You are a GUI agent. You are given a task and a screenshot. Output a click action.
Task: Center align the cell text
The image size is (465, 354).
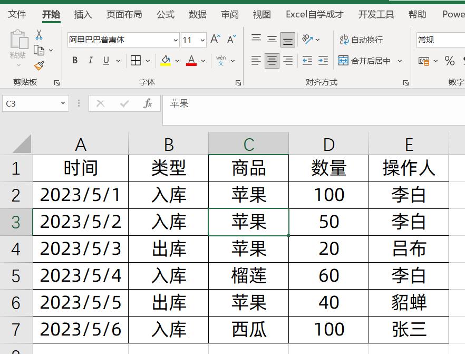click(272, 61)
